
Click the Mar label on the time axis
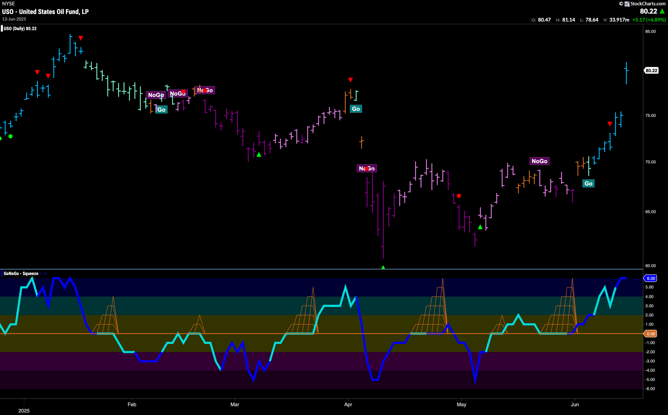(235, 405)
